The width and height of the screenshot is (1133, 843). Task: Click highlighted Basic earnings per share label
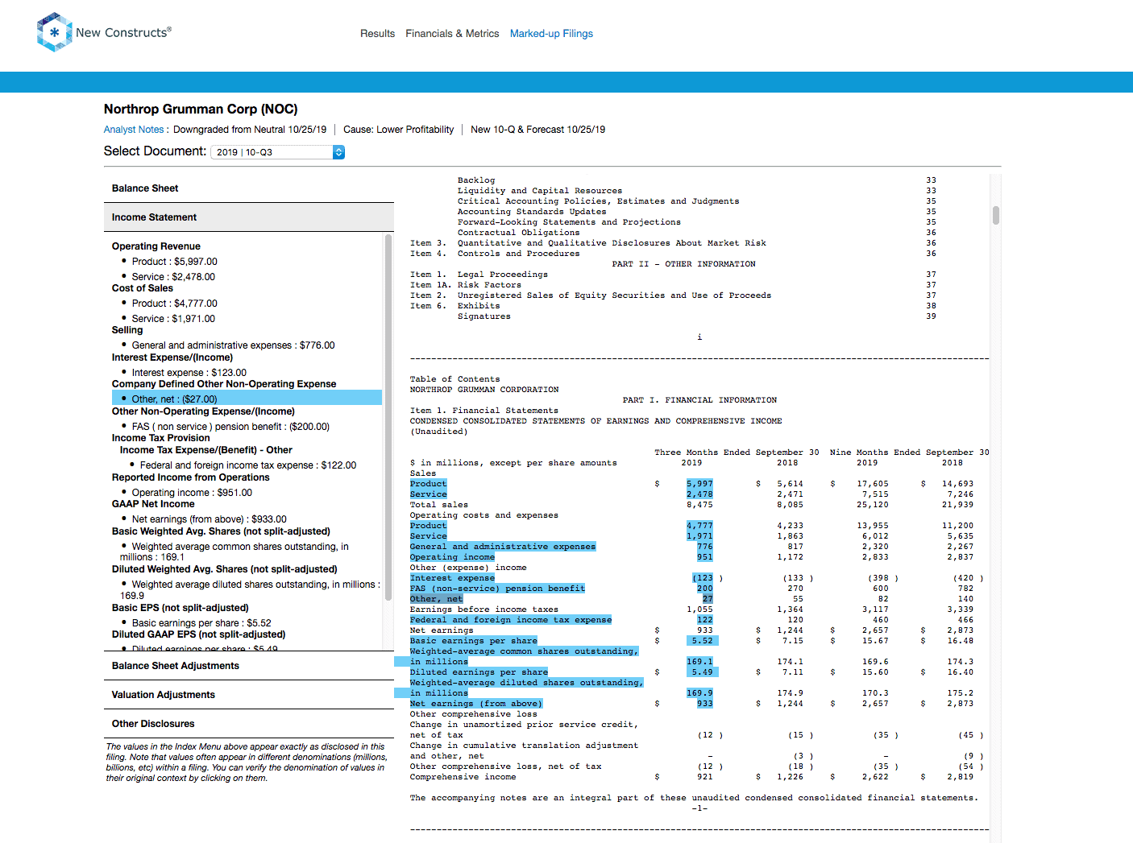click(x=474, y=641)
